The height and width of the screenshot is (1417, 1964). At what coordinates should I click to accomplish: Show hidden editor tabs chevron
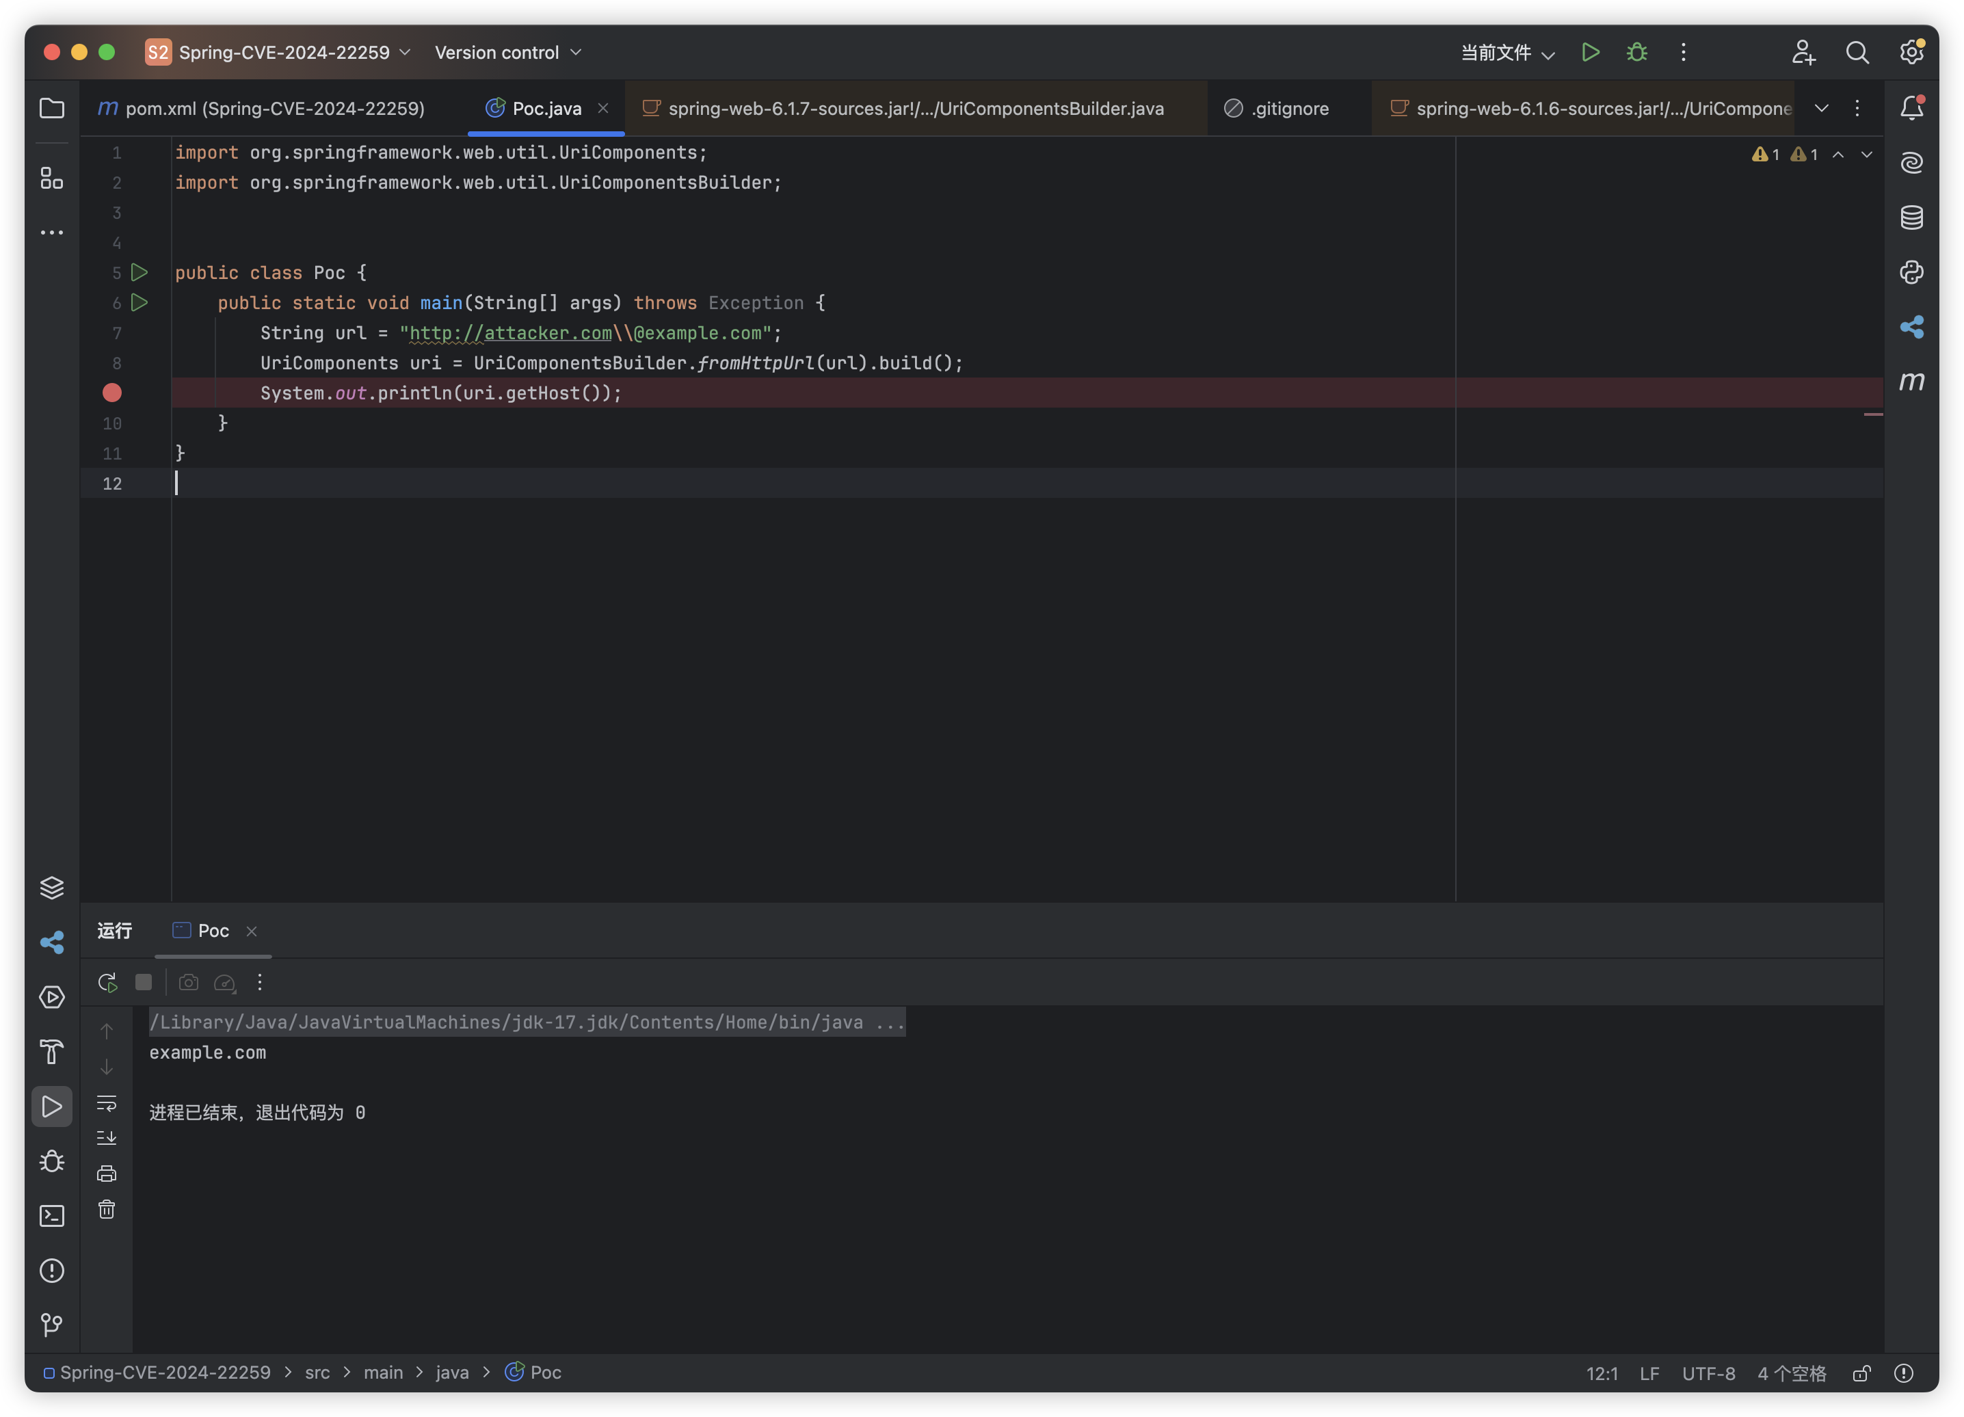tap(1821, 108)
